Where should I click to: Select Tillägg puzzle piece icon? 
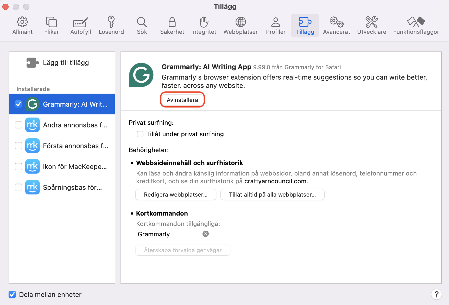click(x=305, y=22)
